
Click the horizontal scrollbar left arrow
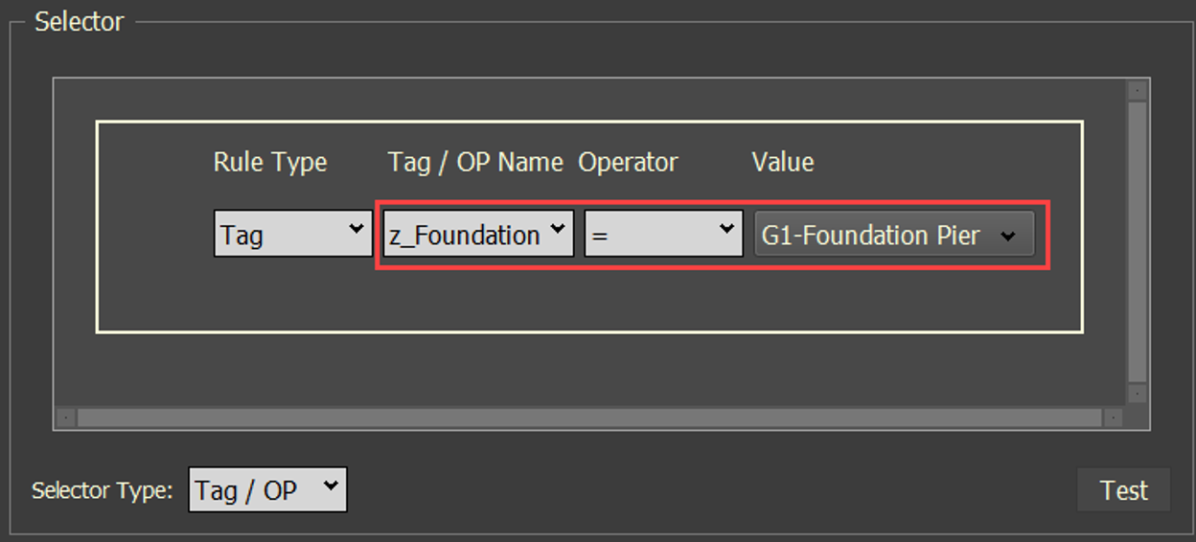click(x=65, y=418)
